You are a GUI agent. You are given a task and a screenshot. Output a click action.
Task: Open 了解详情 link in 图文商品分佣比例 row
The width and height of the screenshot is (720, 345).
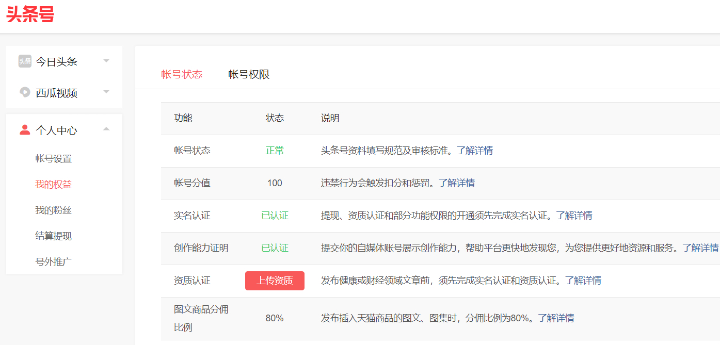[x=556, y=318]
